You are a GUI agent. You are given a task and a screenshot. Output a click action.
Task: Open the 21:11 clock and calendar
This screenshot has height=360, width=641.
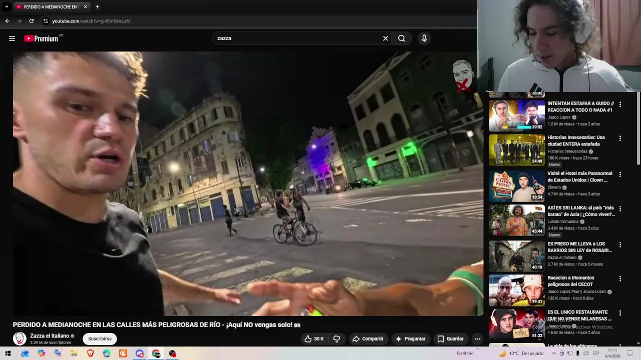[x=612, y=353]
